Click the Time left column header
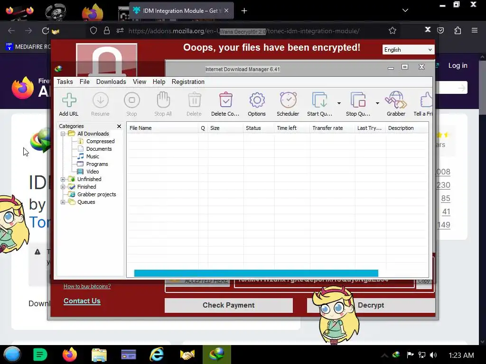 coord(292,128)
